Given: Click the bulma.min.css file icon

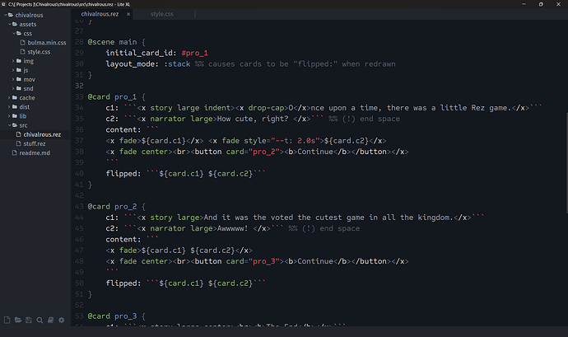Looking at the screenshot, I should pos(23,43).
